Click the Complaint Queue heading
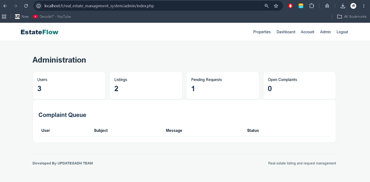The height and width of the screenshot is (182, 370). (x=62, y=115)
